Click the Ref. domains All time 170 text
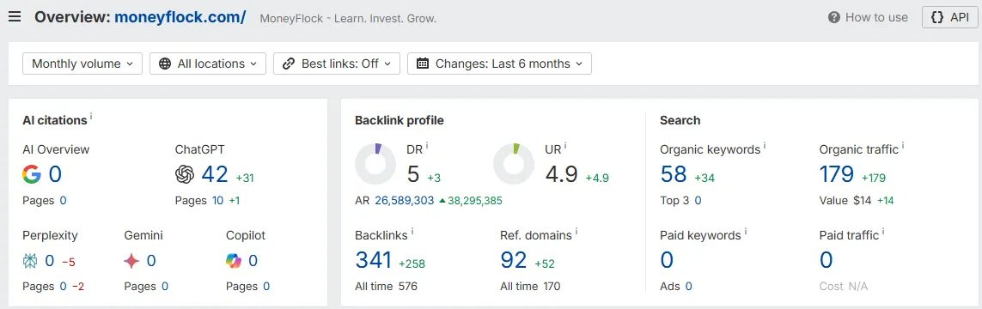Image resolution: width=982 pixels, height=309 pixels. click(x=530, y=287)
